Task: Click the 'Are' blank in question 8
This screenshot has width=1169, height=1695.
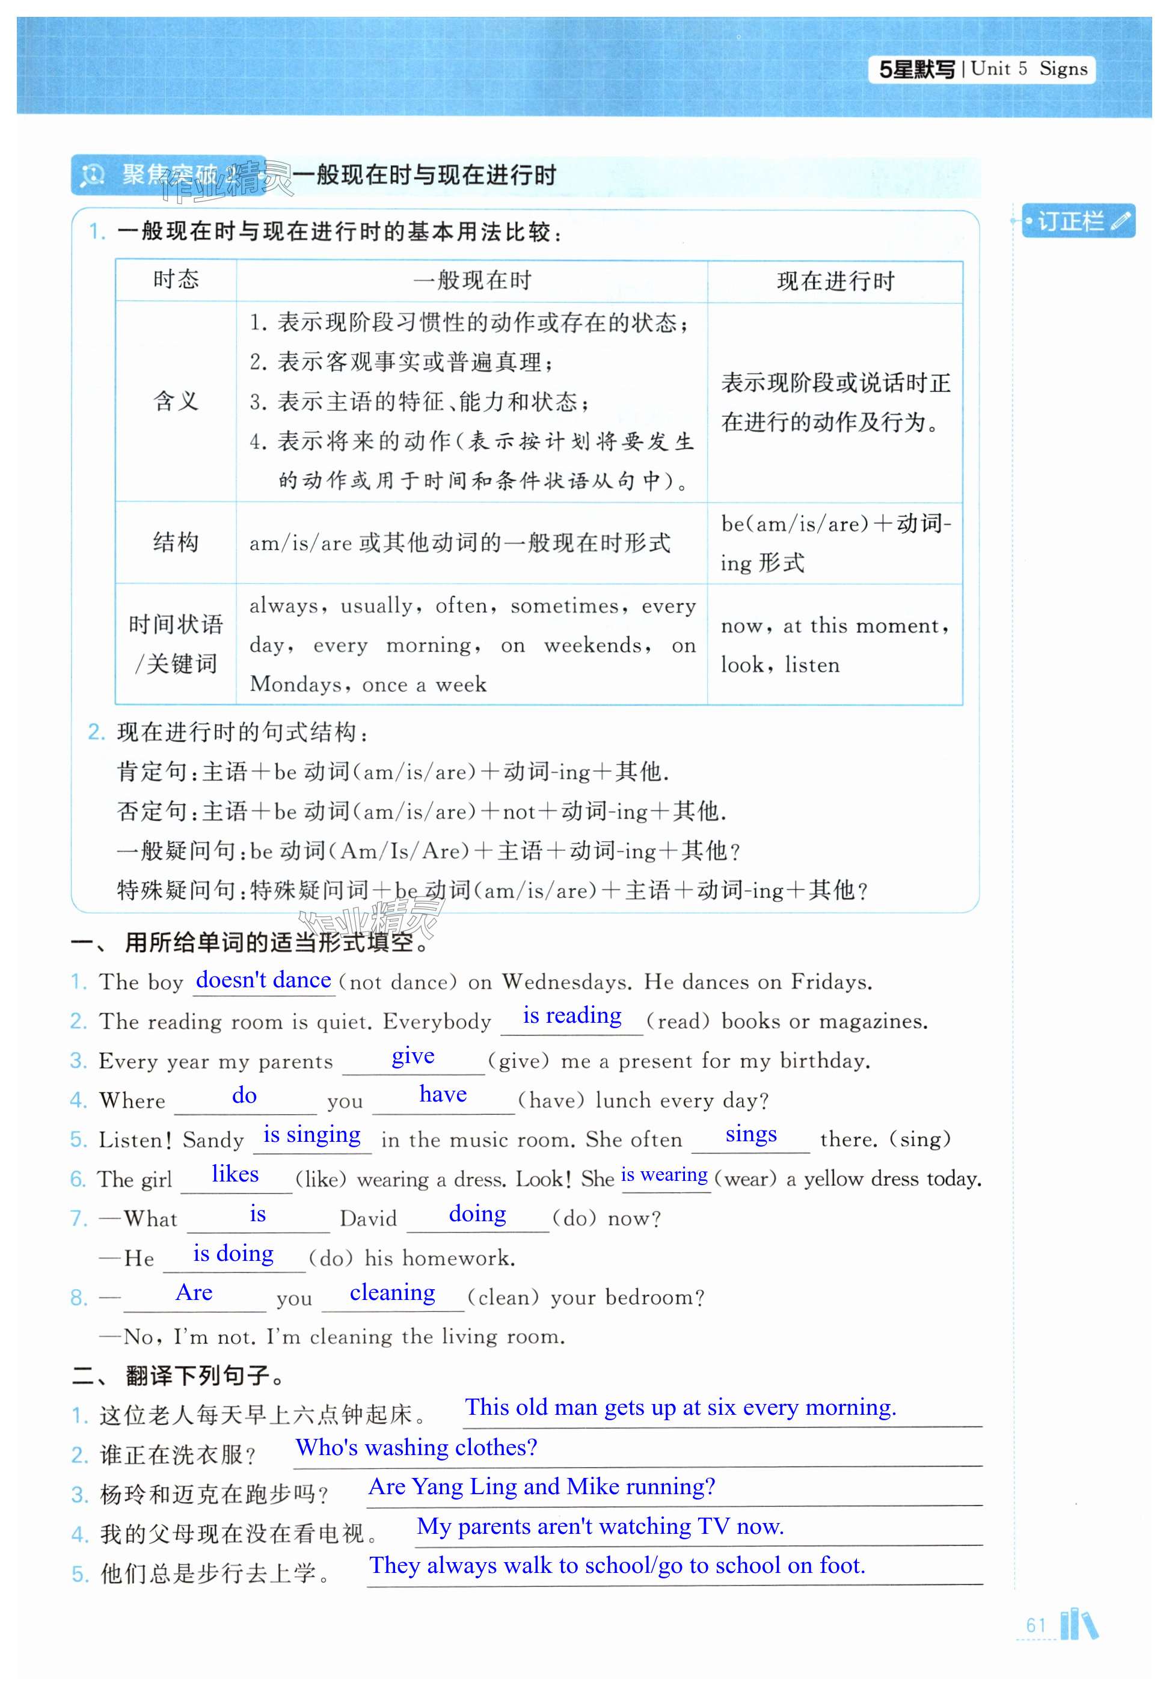Action: coord(194,1293)
